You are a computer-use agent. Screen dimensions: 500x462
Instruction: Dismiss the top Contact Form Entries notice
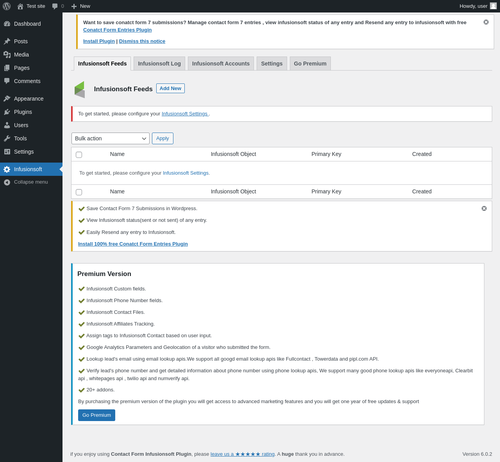[x=486, y=22]
